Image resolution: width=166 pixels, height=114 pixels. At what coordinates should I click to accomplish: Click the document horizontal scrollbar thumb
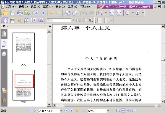[110, 105]
